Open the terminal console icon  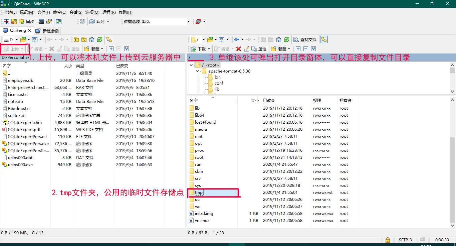(x=41, y=21)
